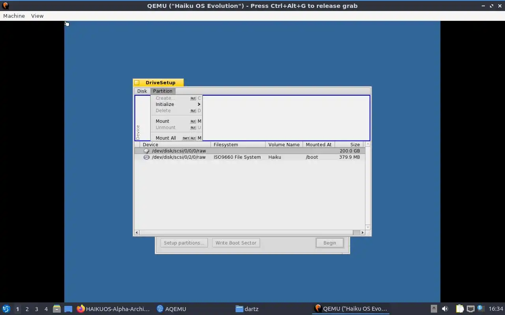Select the /dev/disk/scsi/0/0/0/raw row

point(249,151)
